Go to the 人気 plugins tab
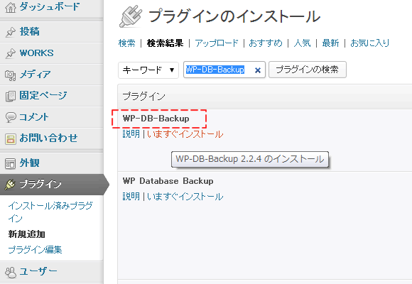The image size is (412, 284). tap(302, 43)
